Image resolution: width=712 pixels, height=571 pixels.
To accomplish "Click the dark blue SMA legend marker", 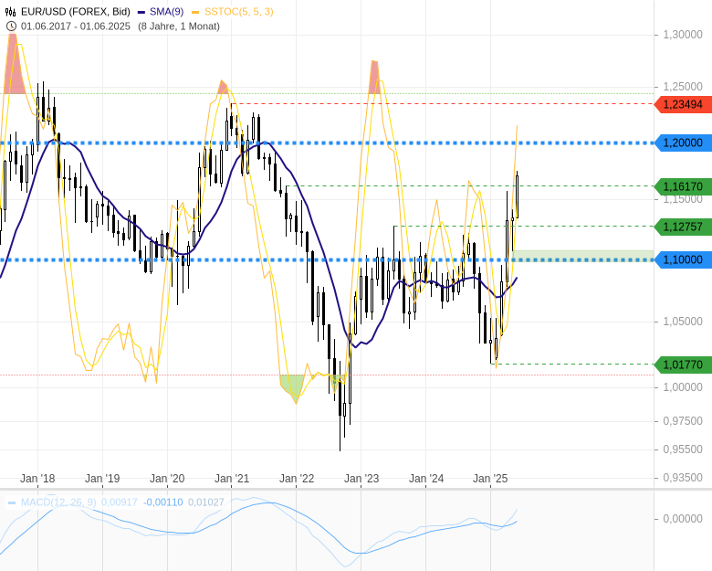I will coord(141,12).
